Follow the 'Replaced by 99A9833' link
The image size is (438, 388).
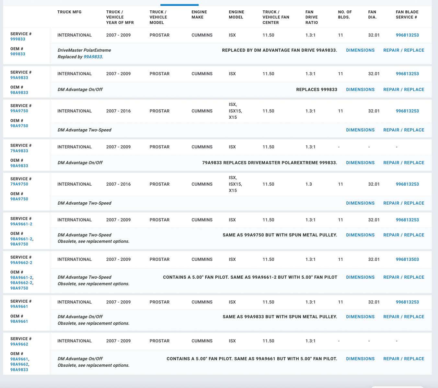tap(93, 57)
